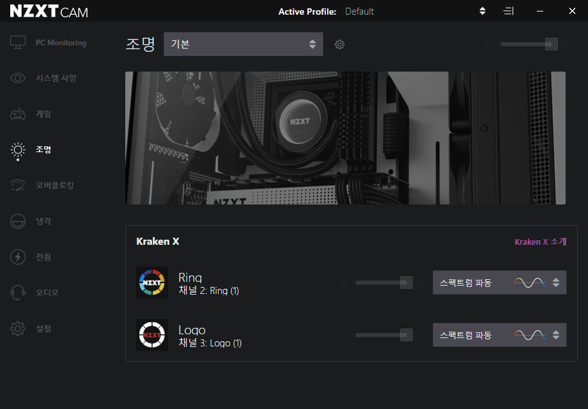Click global brightness maximum sun icon
The height and width of the screenshot is (409, 588).
tap(563, 45)
